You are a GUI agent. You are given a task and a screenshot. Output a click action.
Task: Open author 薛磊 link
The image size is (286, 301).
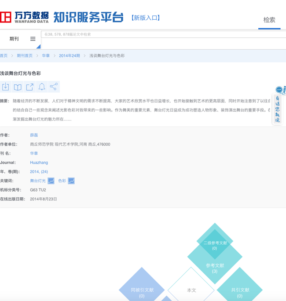click(34, 135)
